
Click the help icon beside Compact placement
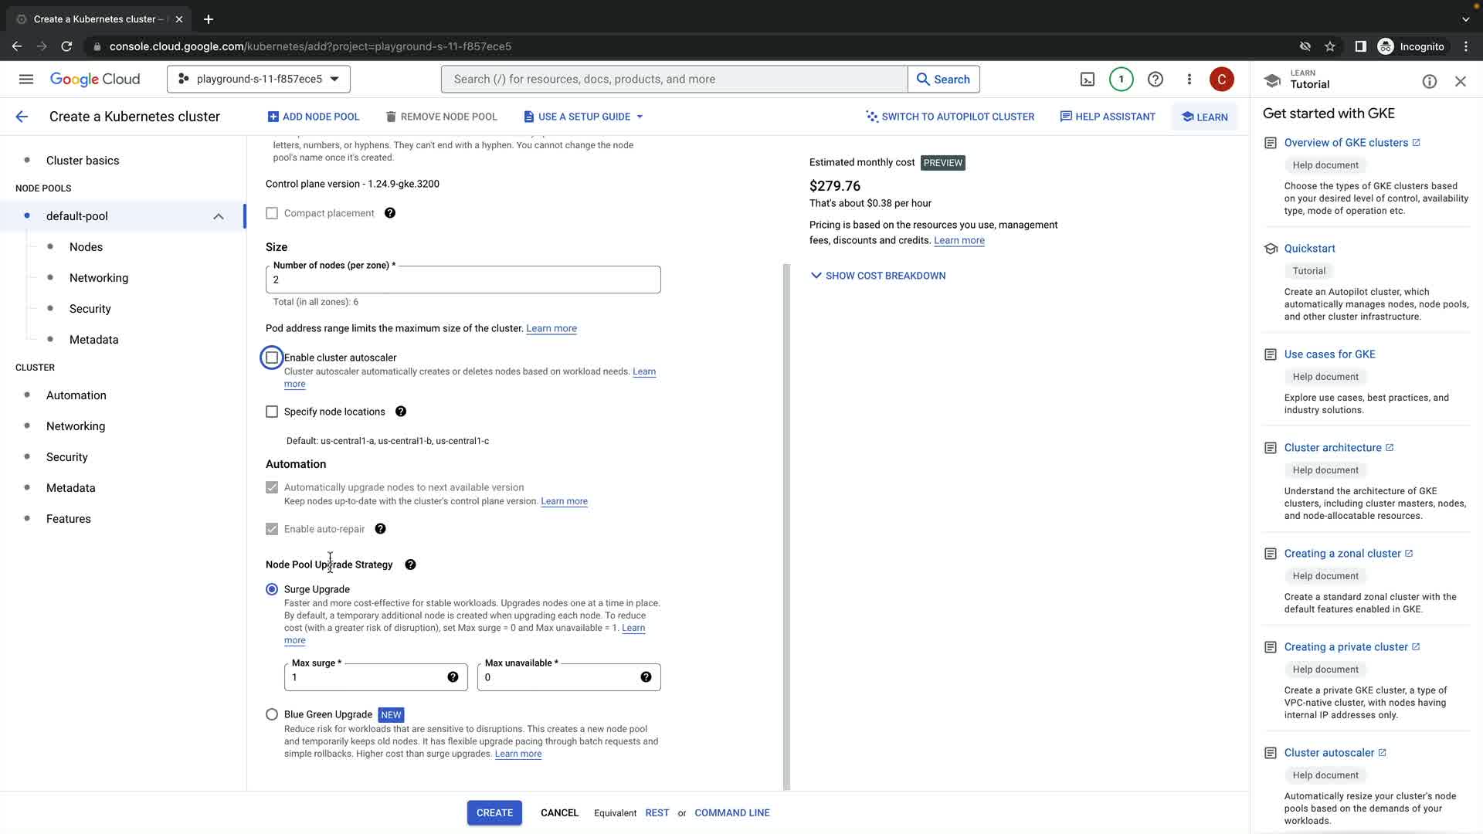pyautogui.click(x=390, y=213)
